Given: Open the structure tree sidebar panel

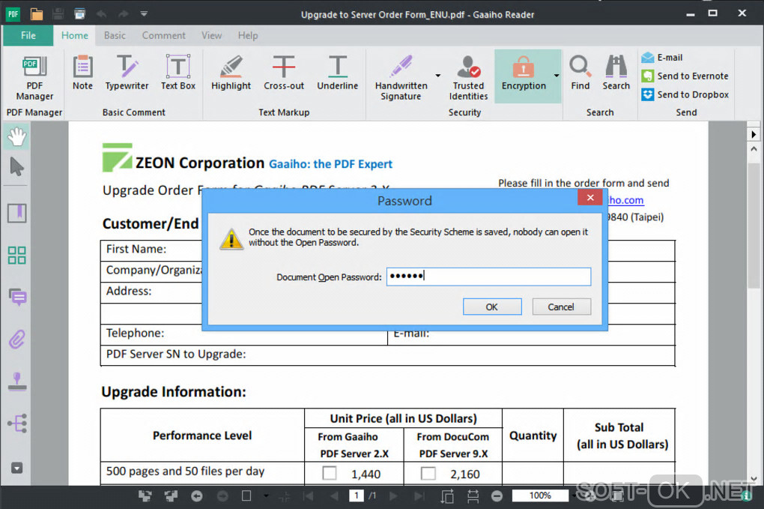Looking at the screenshot, I should (17, 424).
